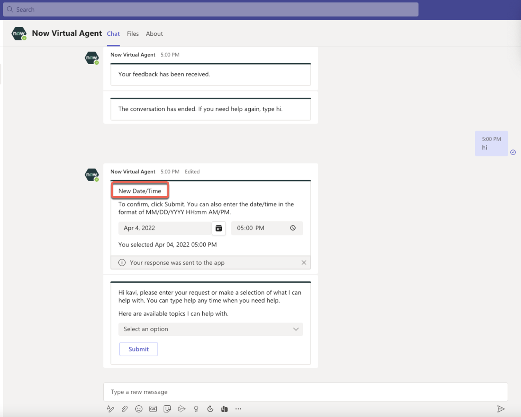Focus the top Search bar
The width and height of the screenshot is (521, 417).
click(211, 10)
